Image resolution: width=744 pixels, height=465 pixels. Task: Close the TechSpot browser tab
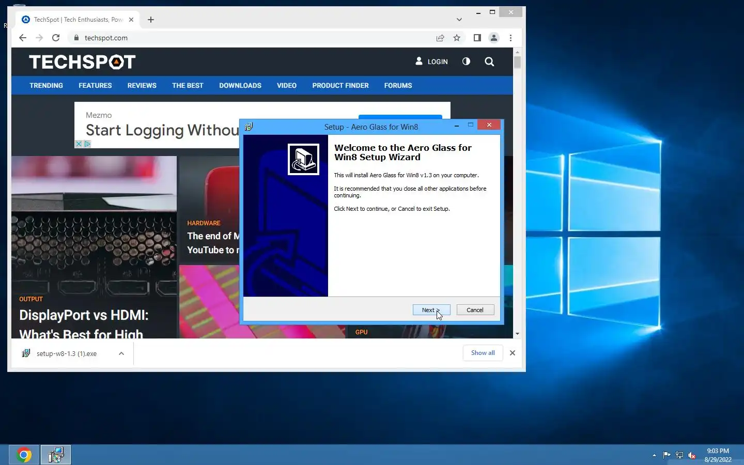(131, 20)
